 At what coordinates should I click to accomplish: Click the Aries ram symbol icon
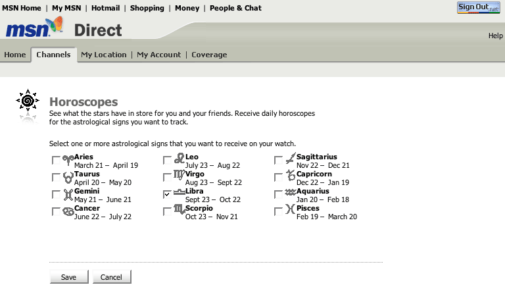[68, 160]
